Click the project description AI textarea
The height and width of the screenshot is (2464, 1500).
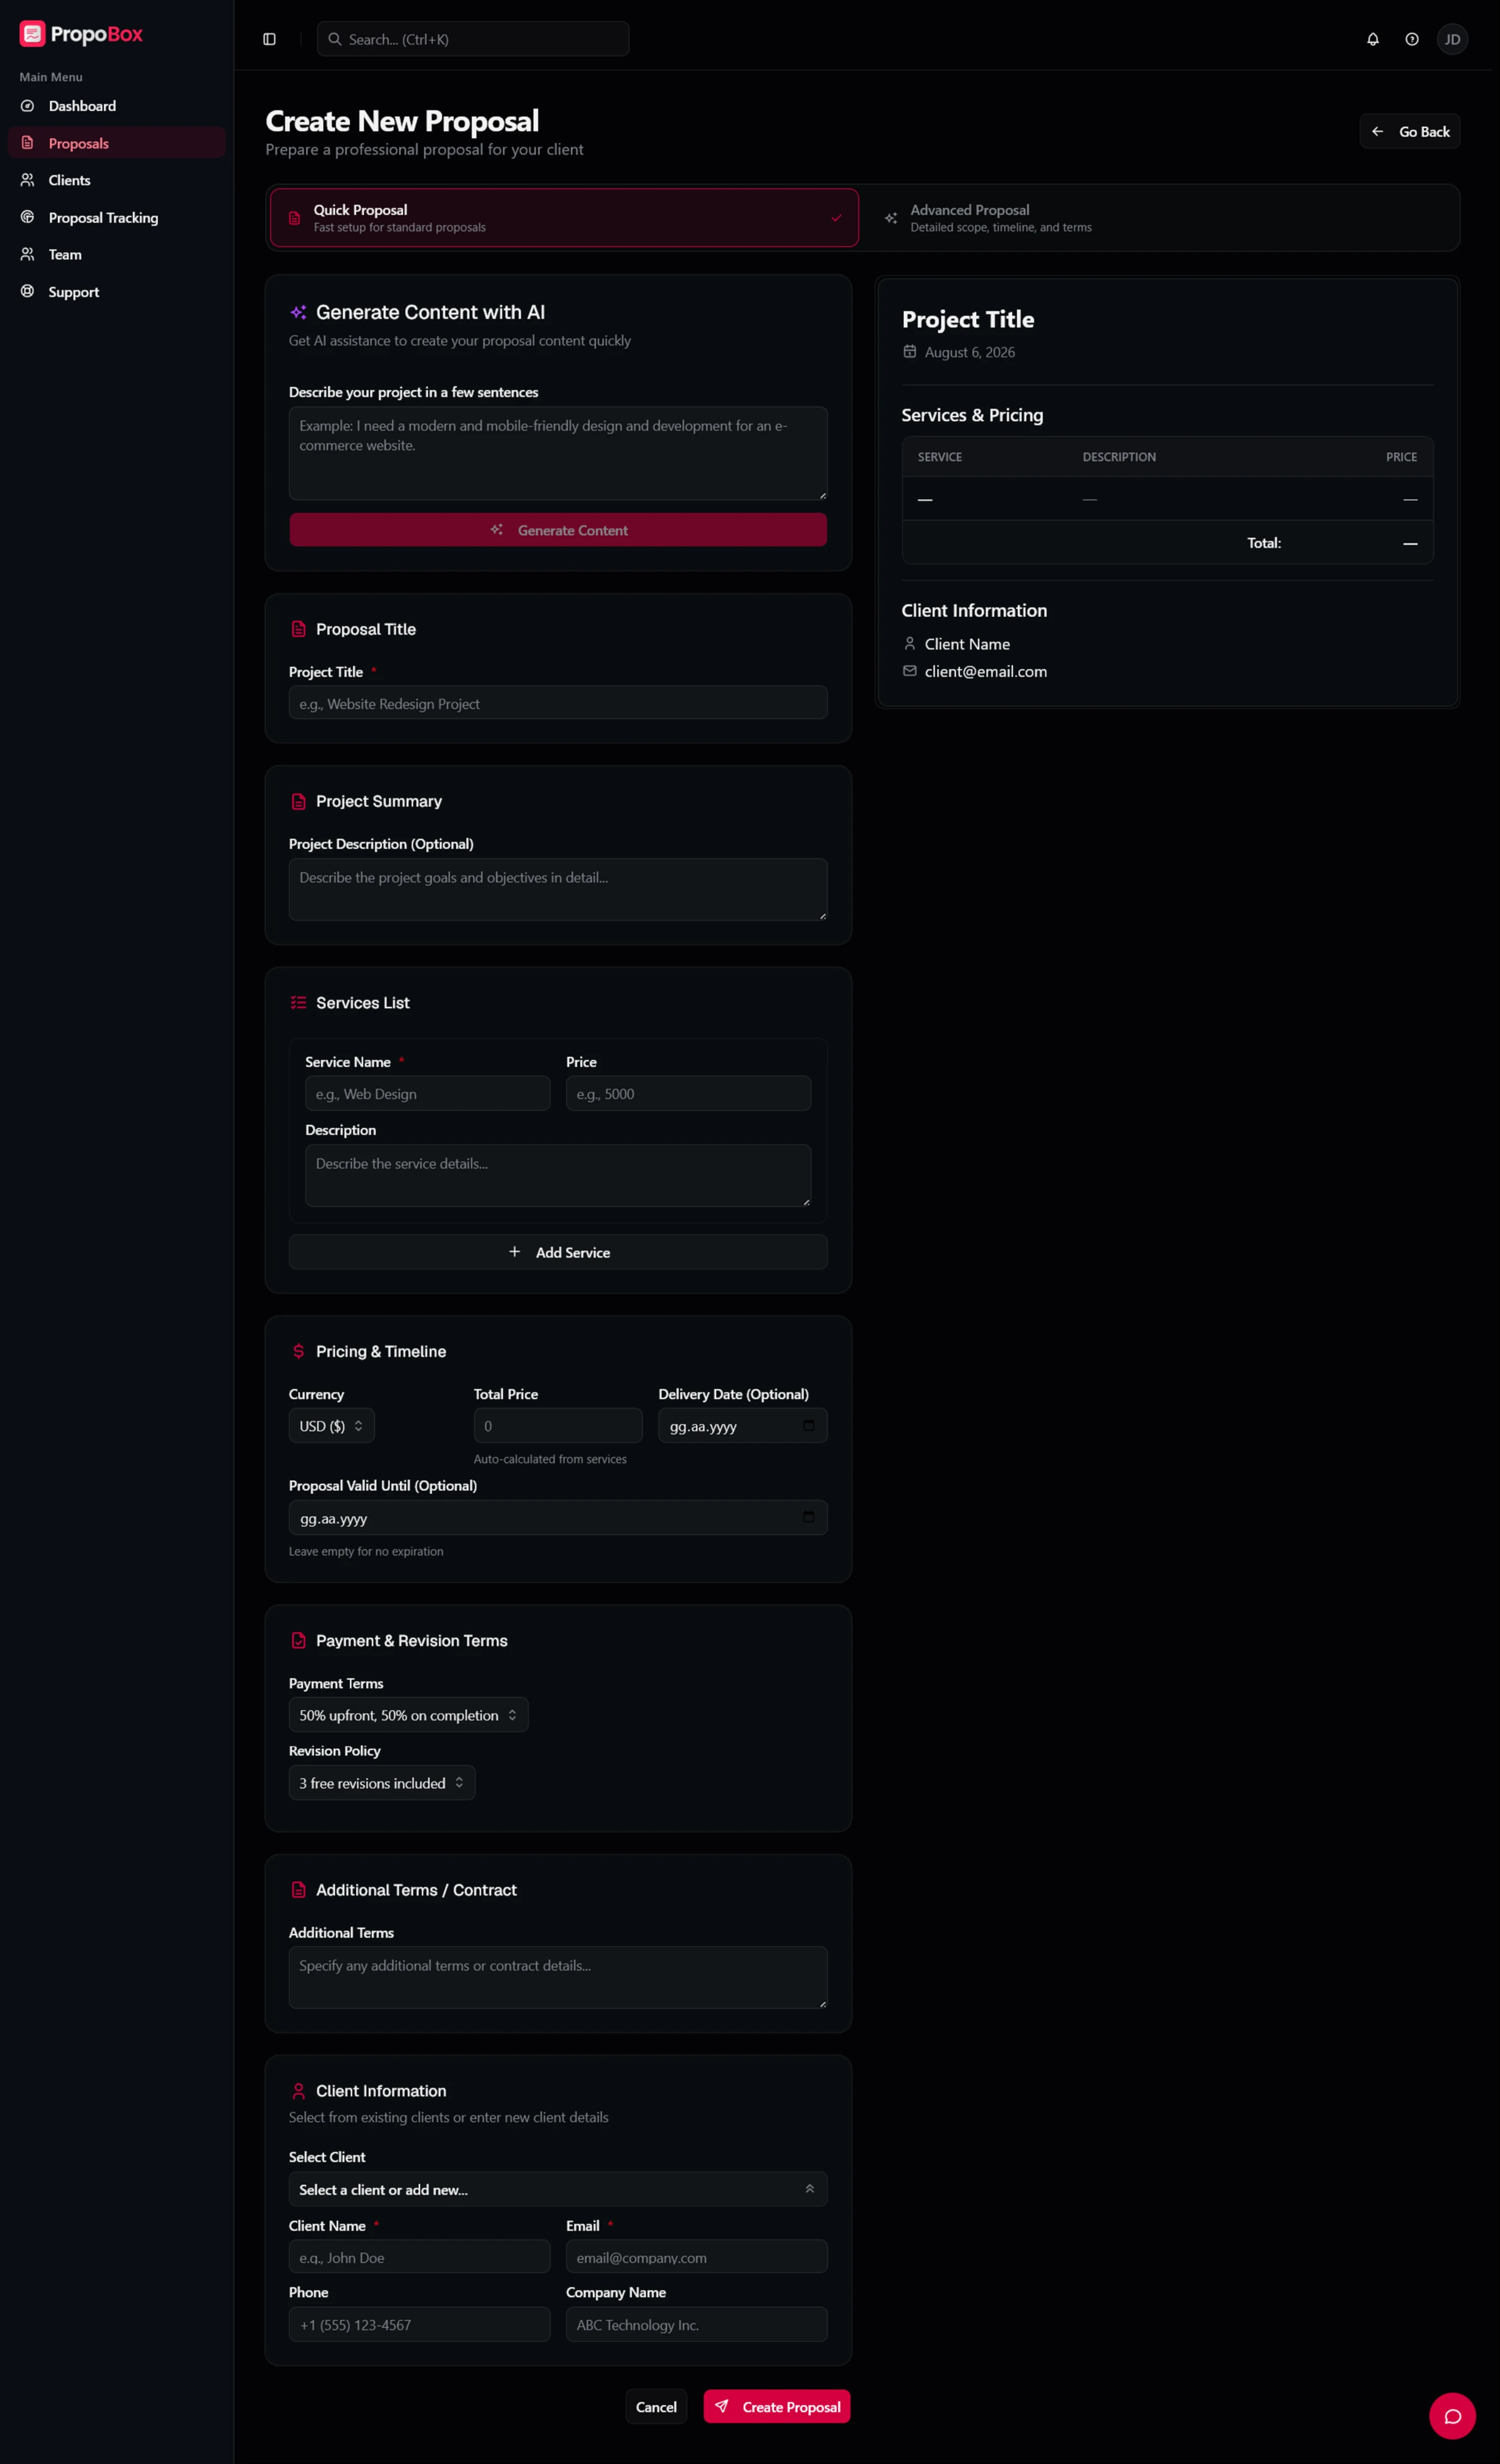coord(558,453)
